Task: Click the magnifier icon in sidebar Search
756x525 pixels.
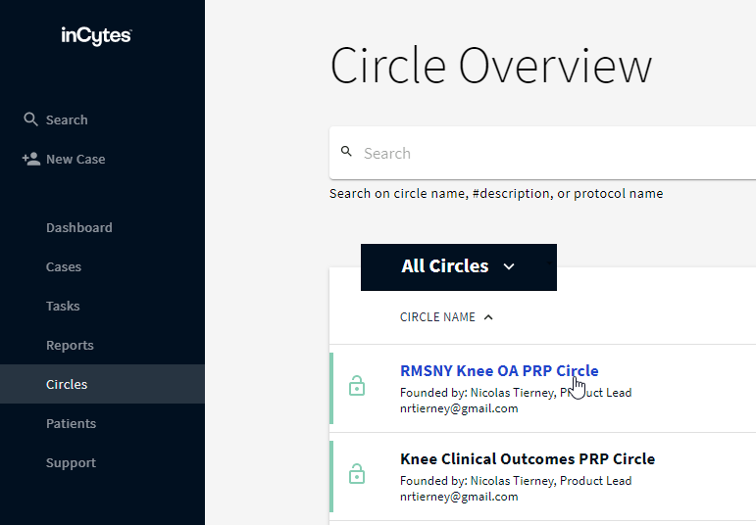Action: [x=30, y=119]
